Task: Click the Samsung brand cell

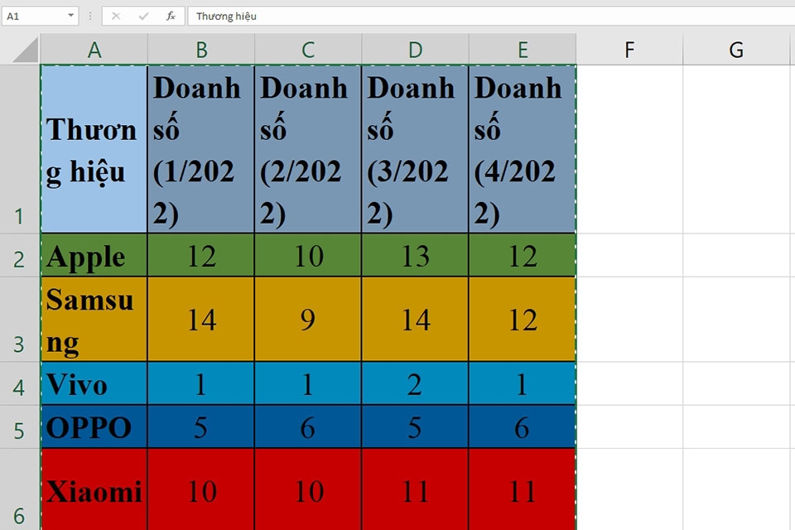Action: (94, 319)
